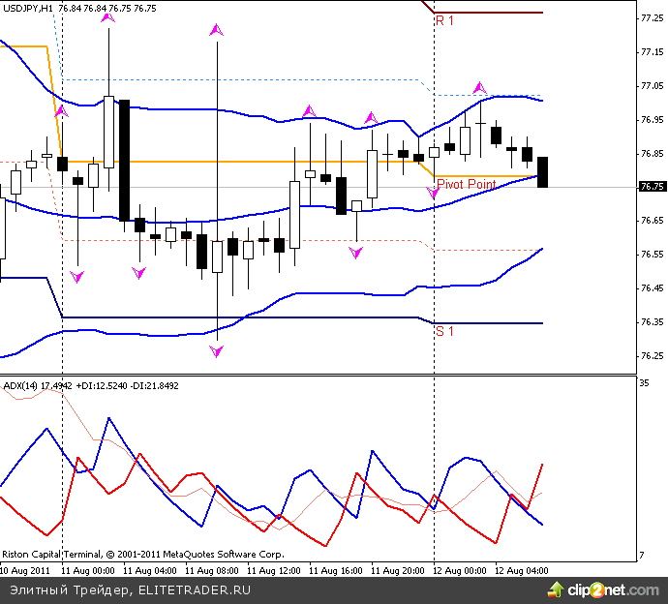Image resolution: width=668 pixels, height=604 pixels.
Task: Click the down fractal arrow below the longest wick
Action: 215,350
